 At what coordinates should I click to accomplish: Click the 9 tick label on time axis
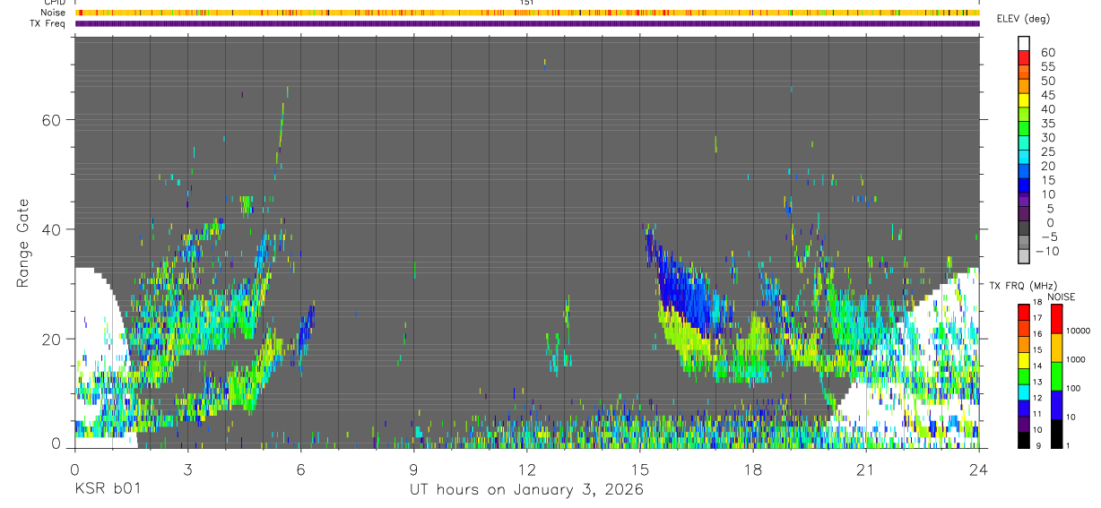pos(413,469)
